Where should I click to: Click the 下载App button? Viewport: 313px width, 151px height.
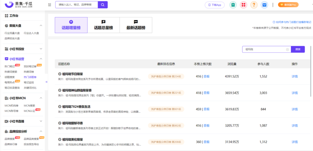tap(215, 5)
